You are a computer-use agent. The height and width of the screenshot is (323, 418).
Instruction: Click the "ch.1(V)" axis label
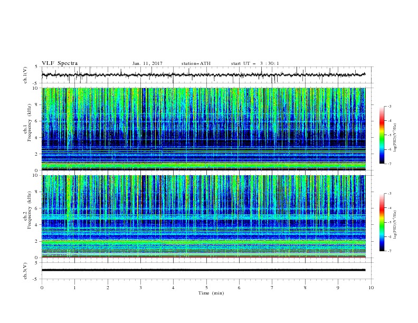click(25, 75)
